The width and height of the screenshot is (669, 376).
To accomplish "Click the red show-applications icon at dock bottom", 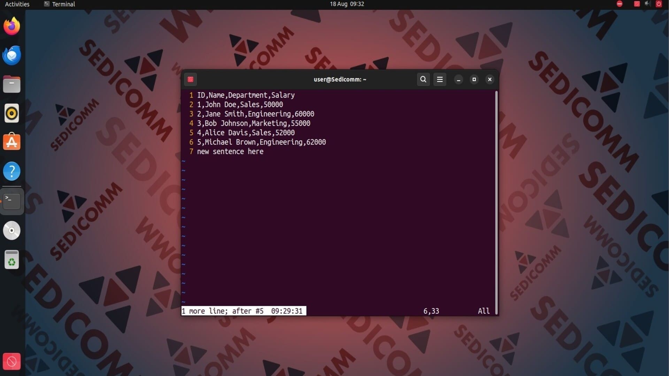I will (11, 361).
